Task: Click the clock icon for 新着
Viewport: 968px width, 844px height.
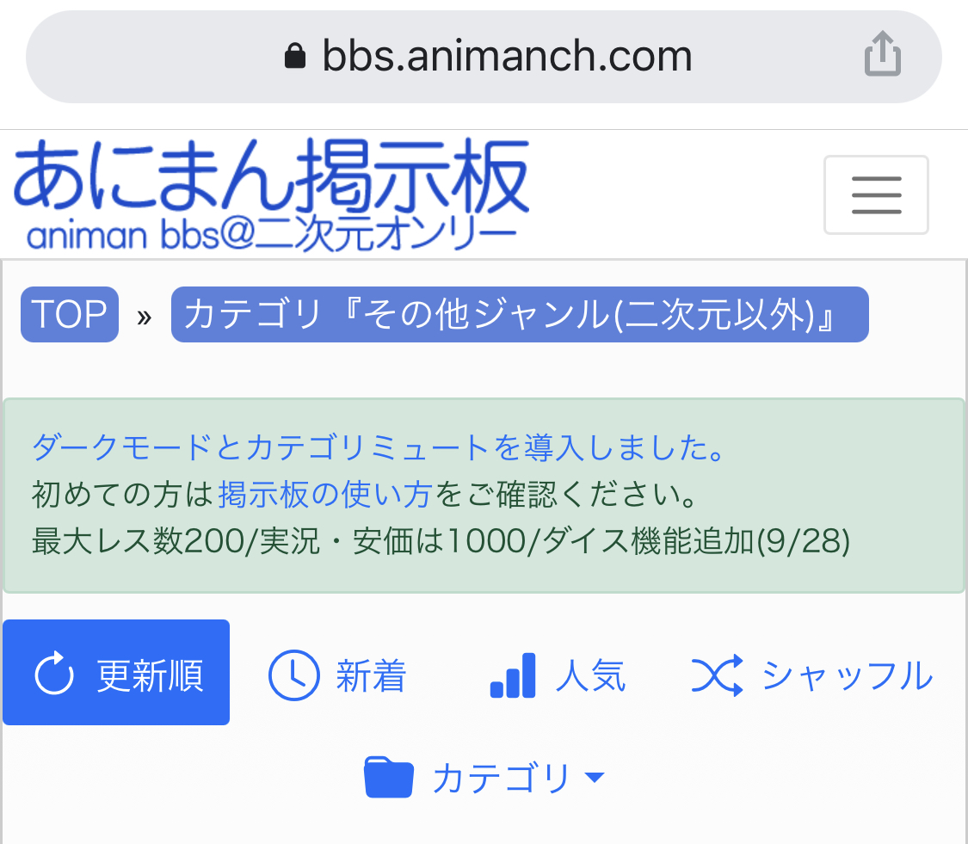Action: 293,675
